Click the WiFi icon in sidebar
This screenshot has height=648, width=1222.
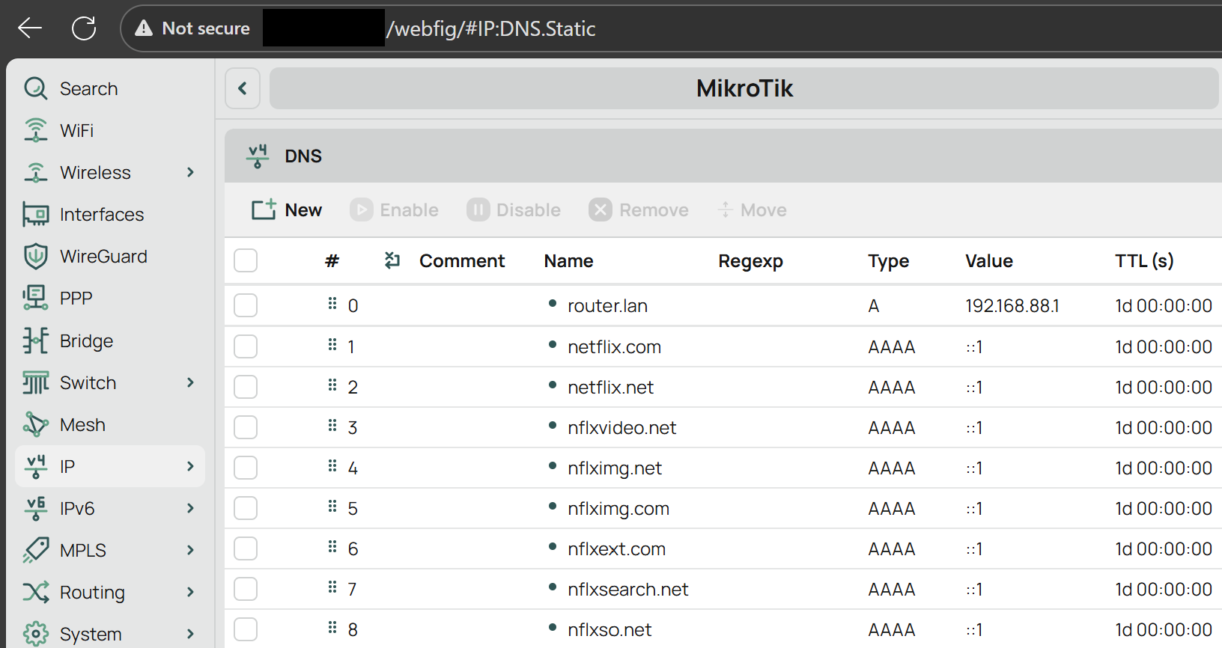pyautogui.click(x=35, y=130)
